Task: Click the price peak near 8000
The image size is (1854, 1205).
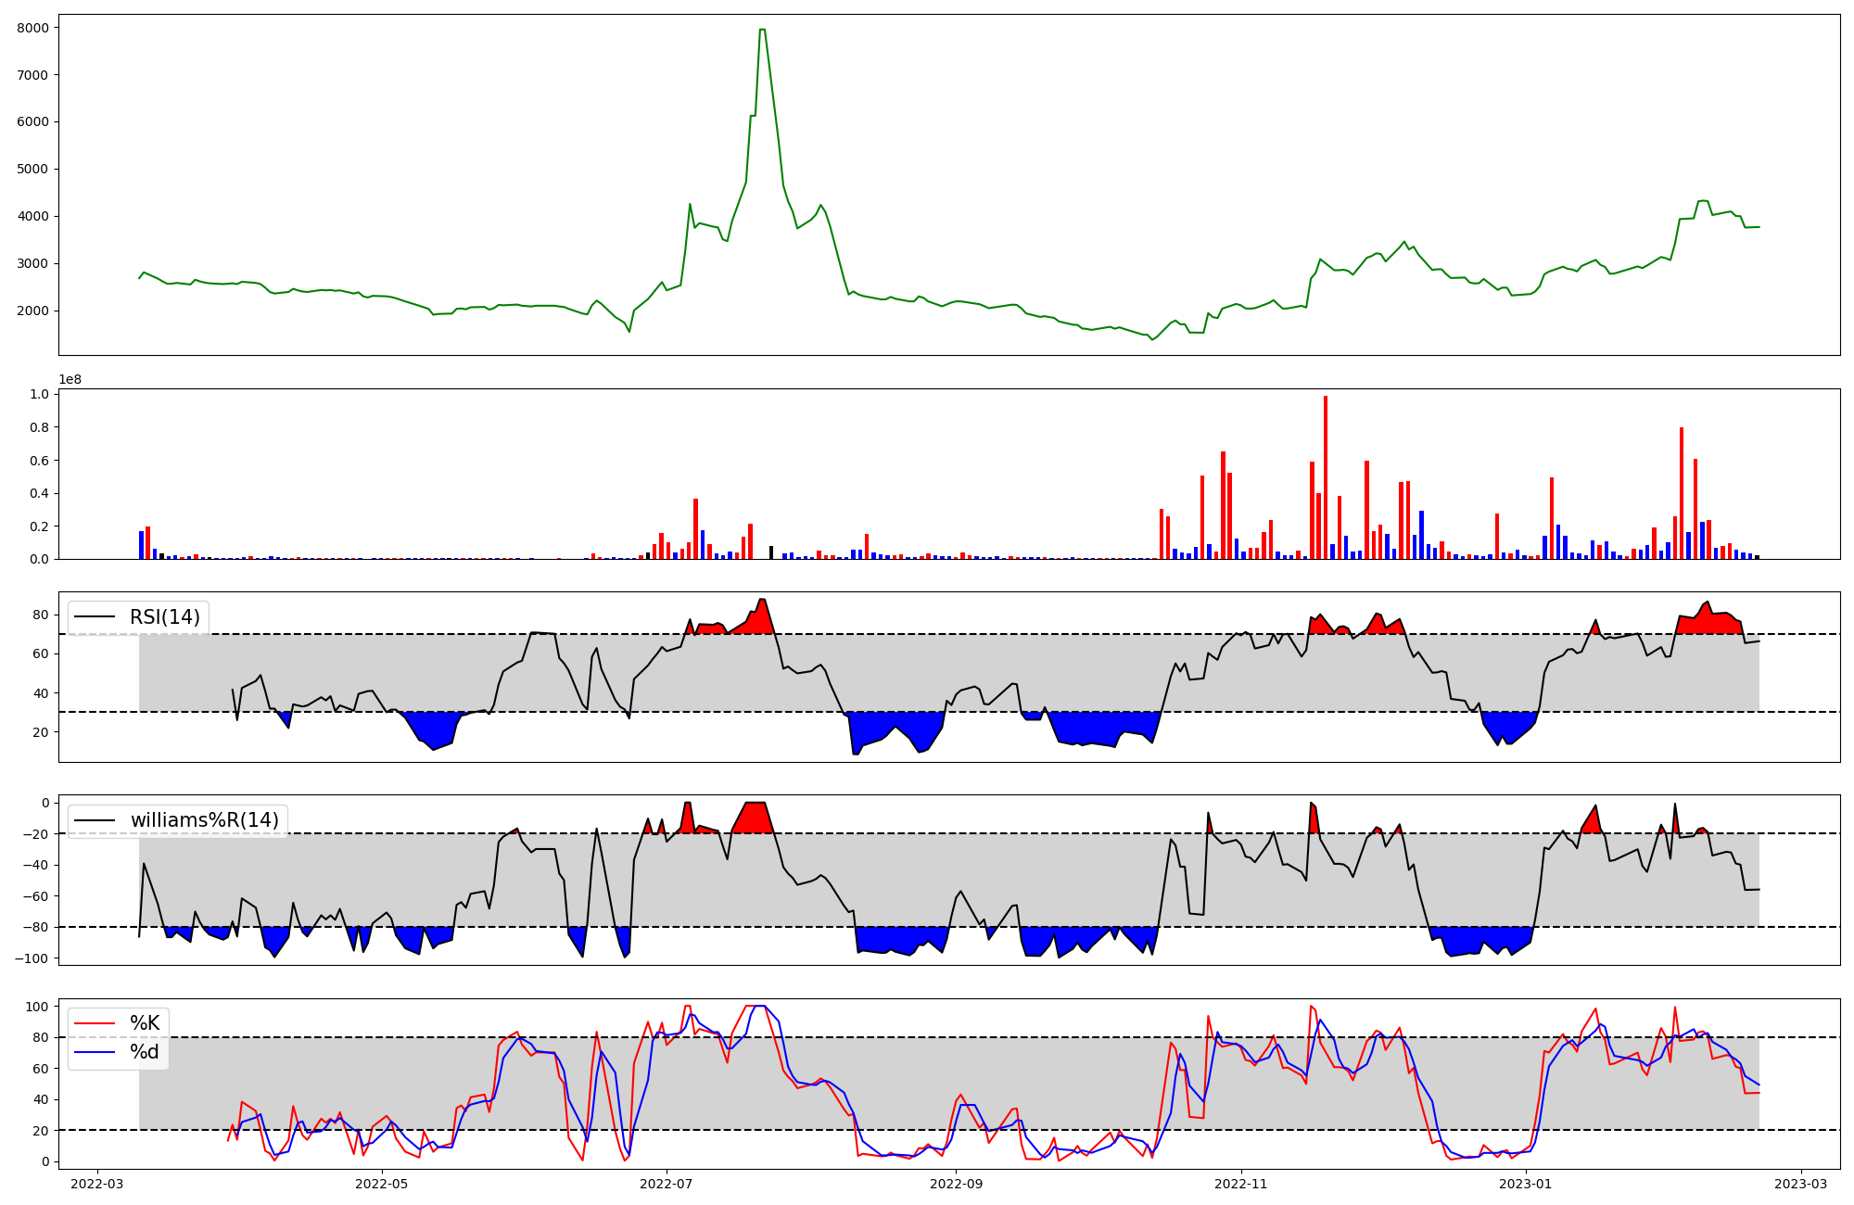Action: (x=761, y=31)
